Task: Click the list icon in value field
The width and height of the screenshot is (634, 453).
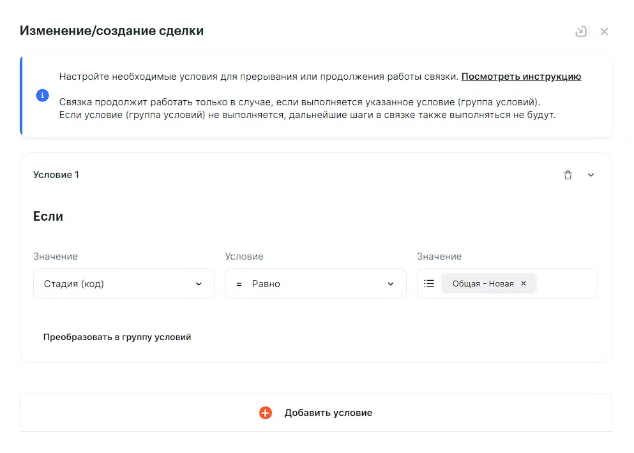Action: pos(429,283)
